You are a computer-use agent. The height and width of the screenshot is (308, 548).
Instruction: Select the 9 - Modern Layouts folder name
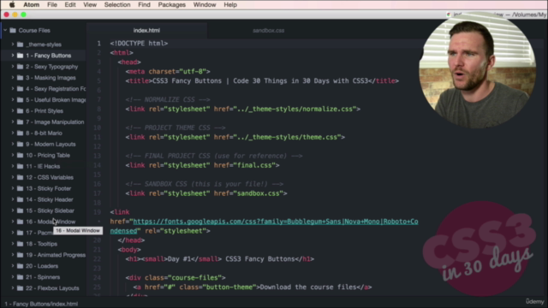[x=51, y=145]
